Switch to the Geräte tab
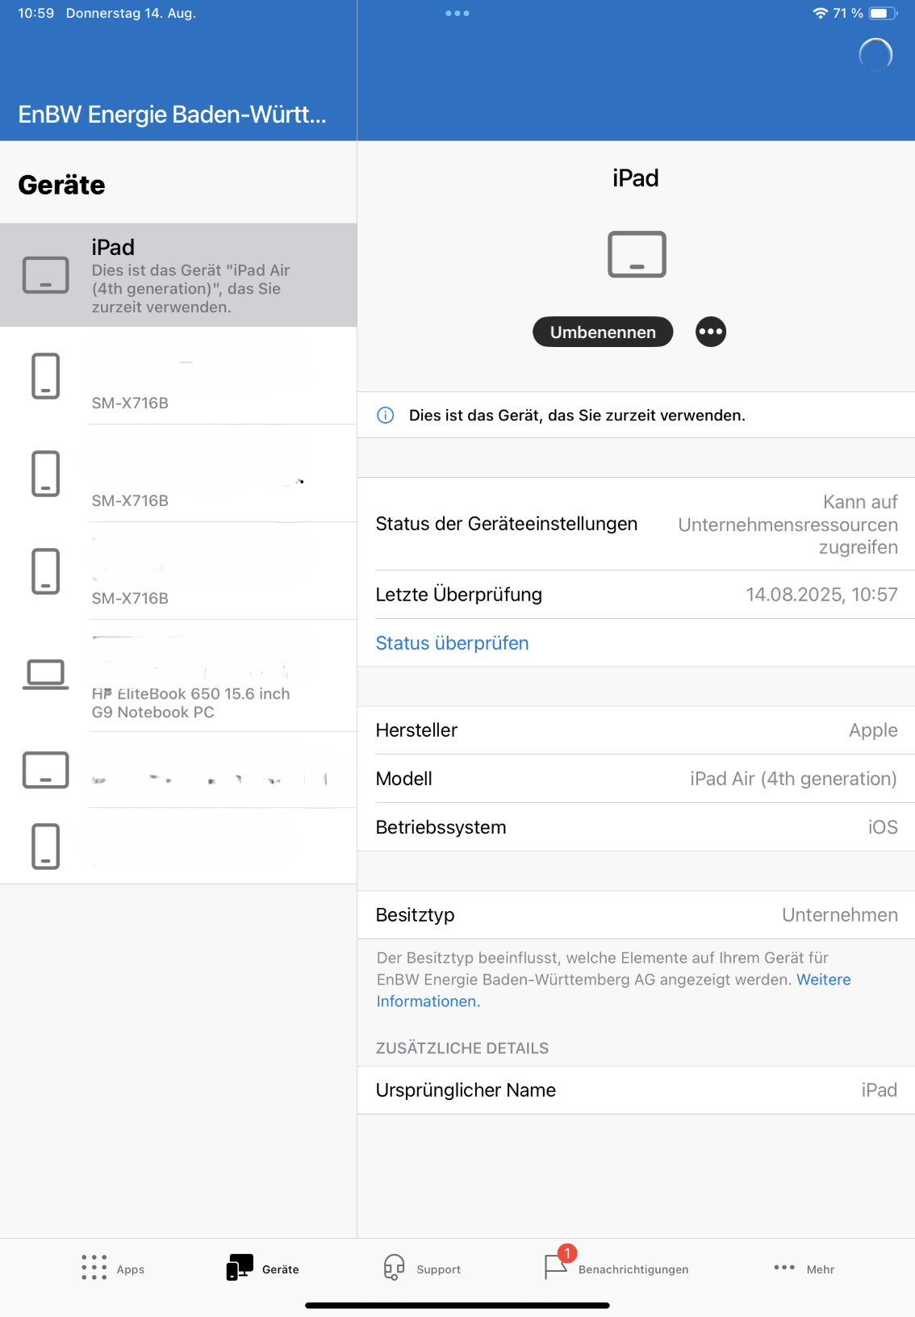915x1317 pixels. (263, 1269)
